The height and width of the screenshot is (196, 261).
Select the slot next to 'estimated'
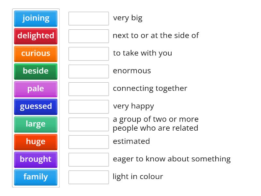click(x=88, y=142)
